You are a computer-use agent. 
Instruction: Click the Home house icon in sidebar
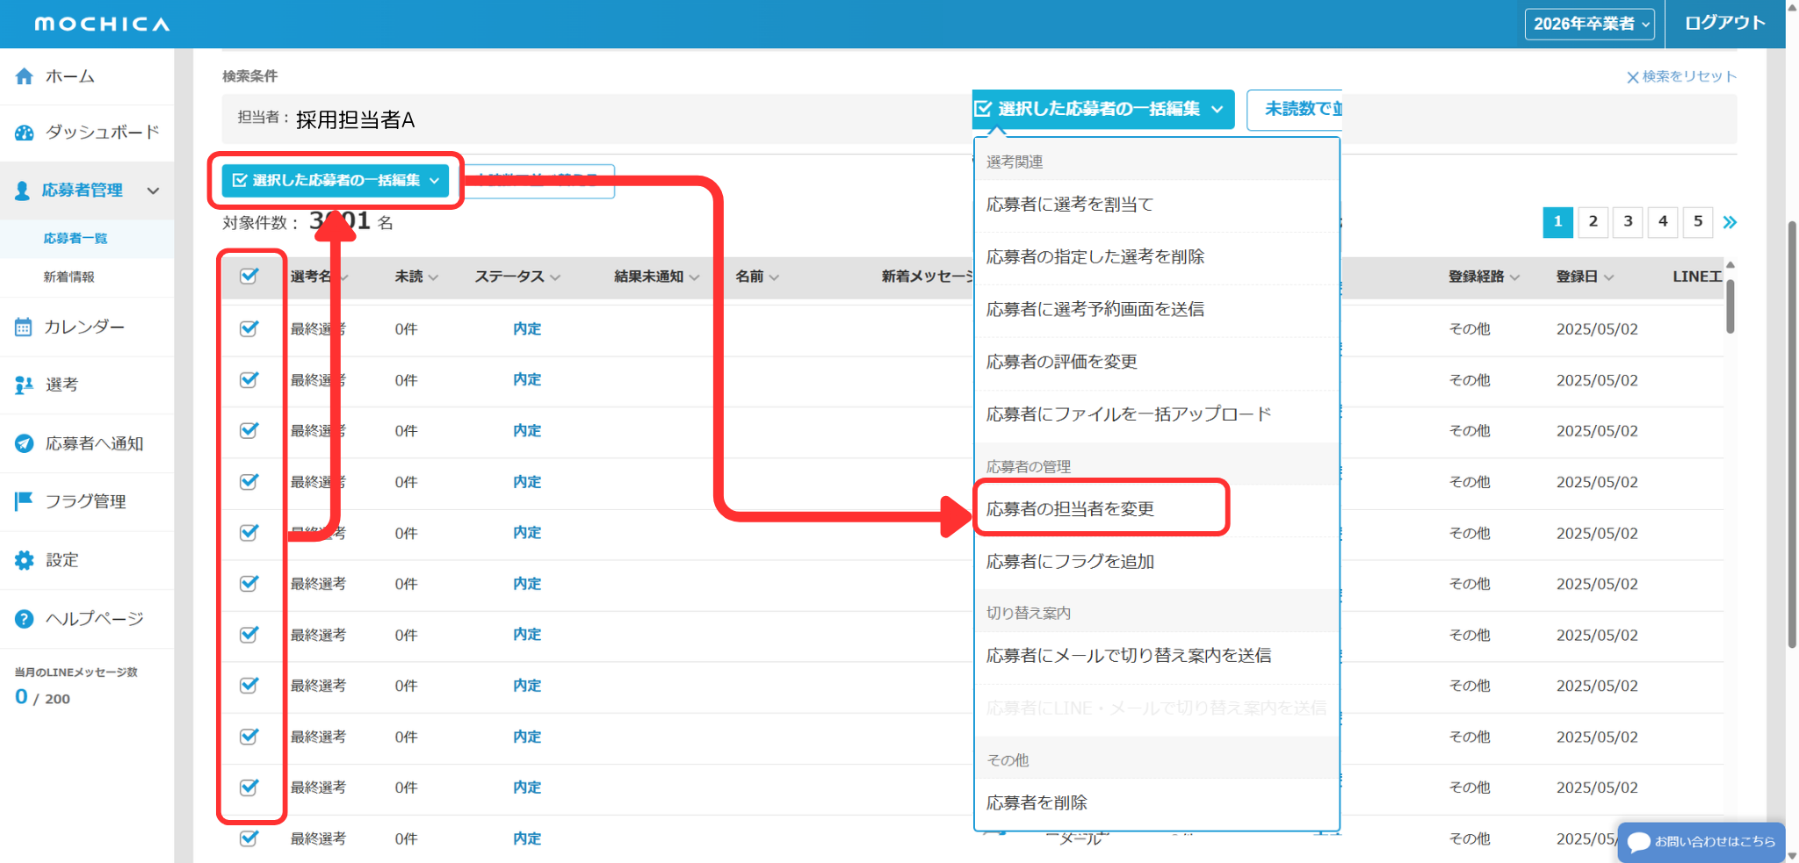(x=25, y=76)
